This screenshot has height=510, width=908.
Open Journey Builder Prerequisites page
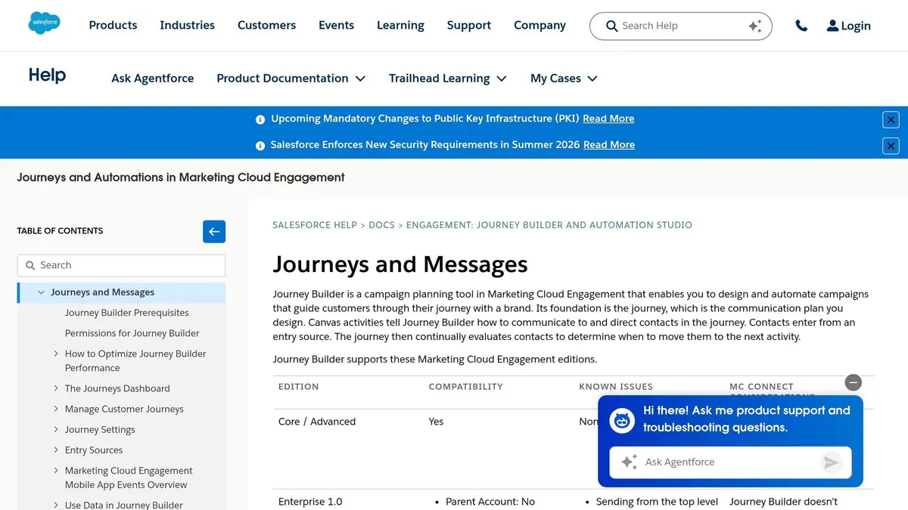(x=127, y=313)
